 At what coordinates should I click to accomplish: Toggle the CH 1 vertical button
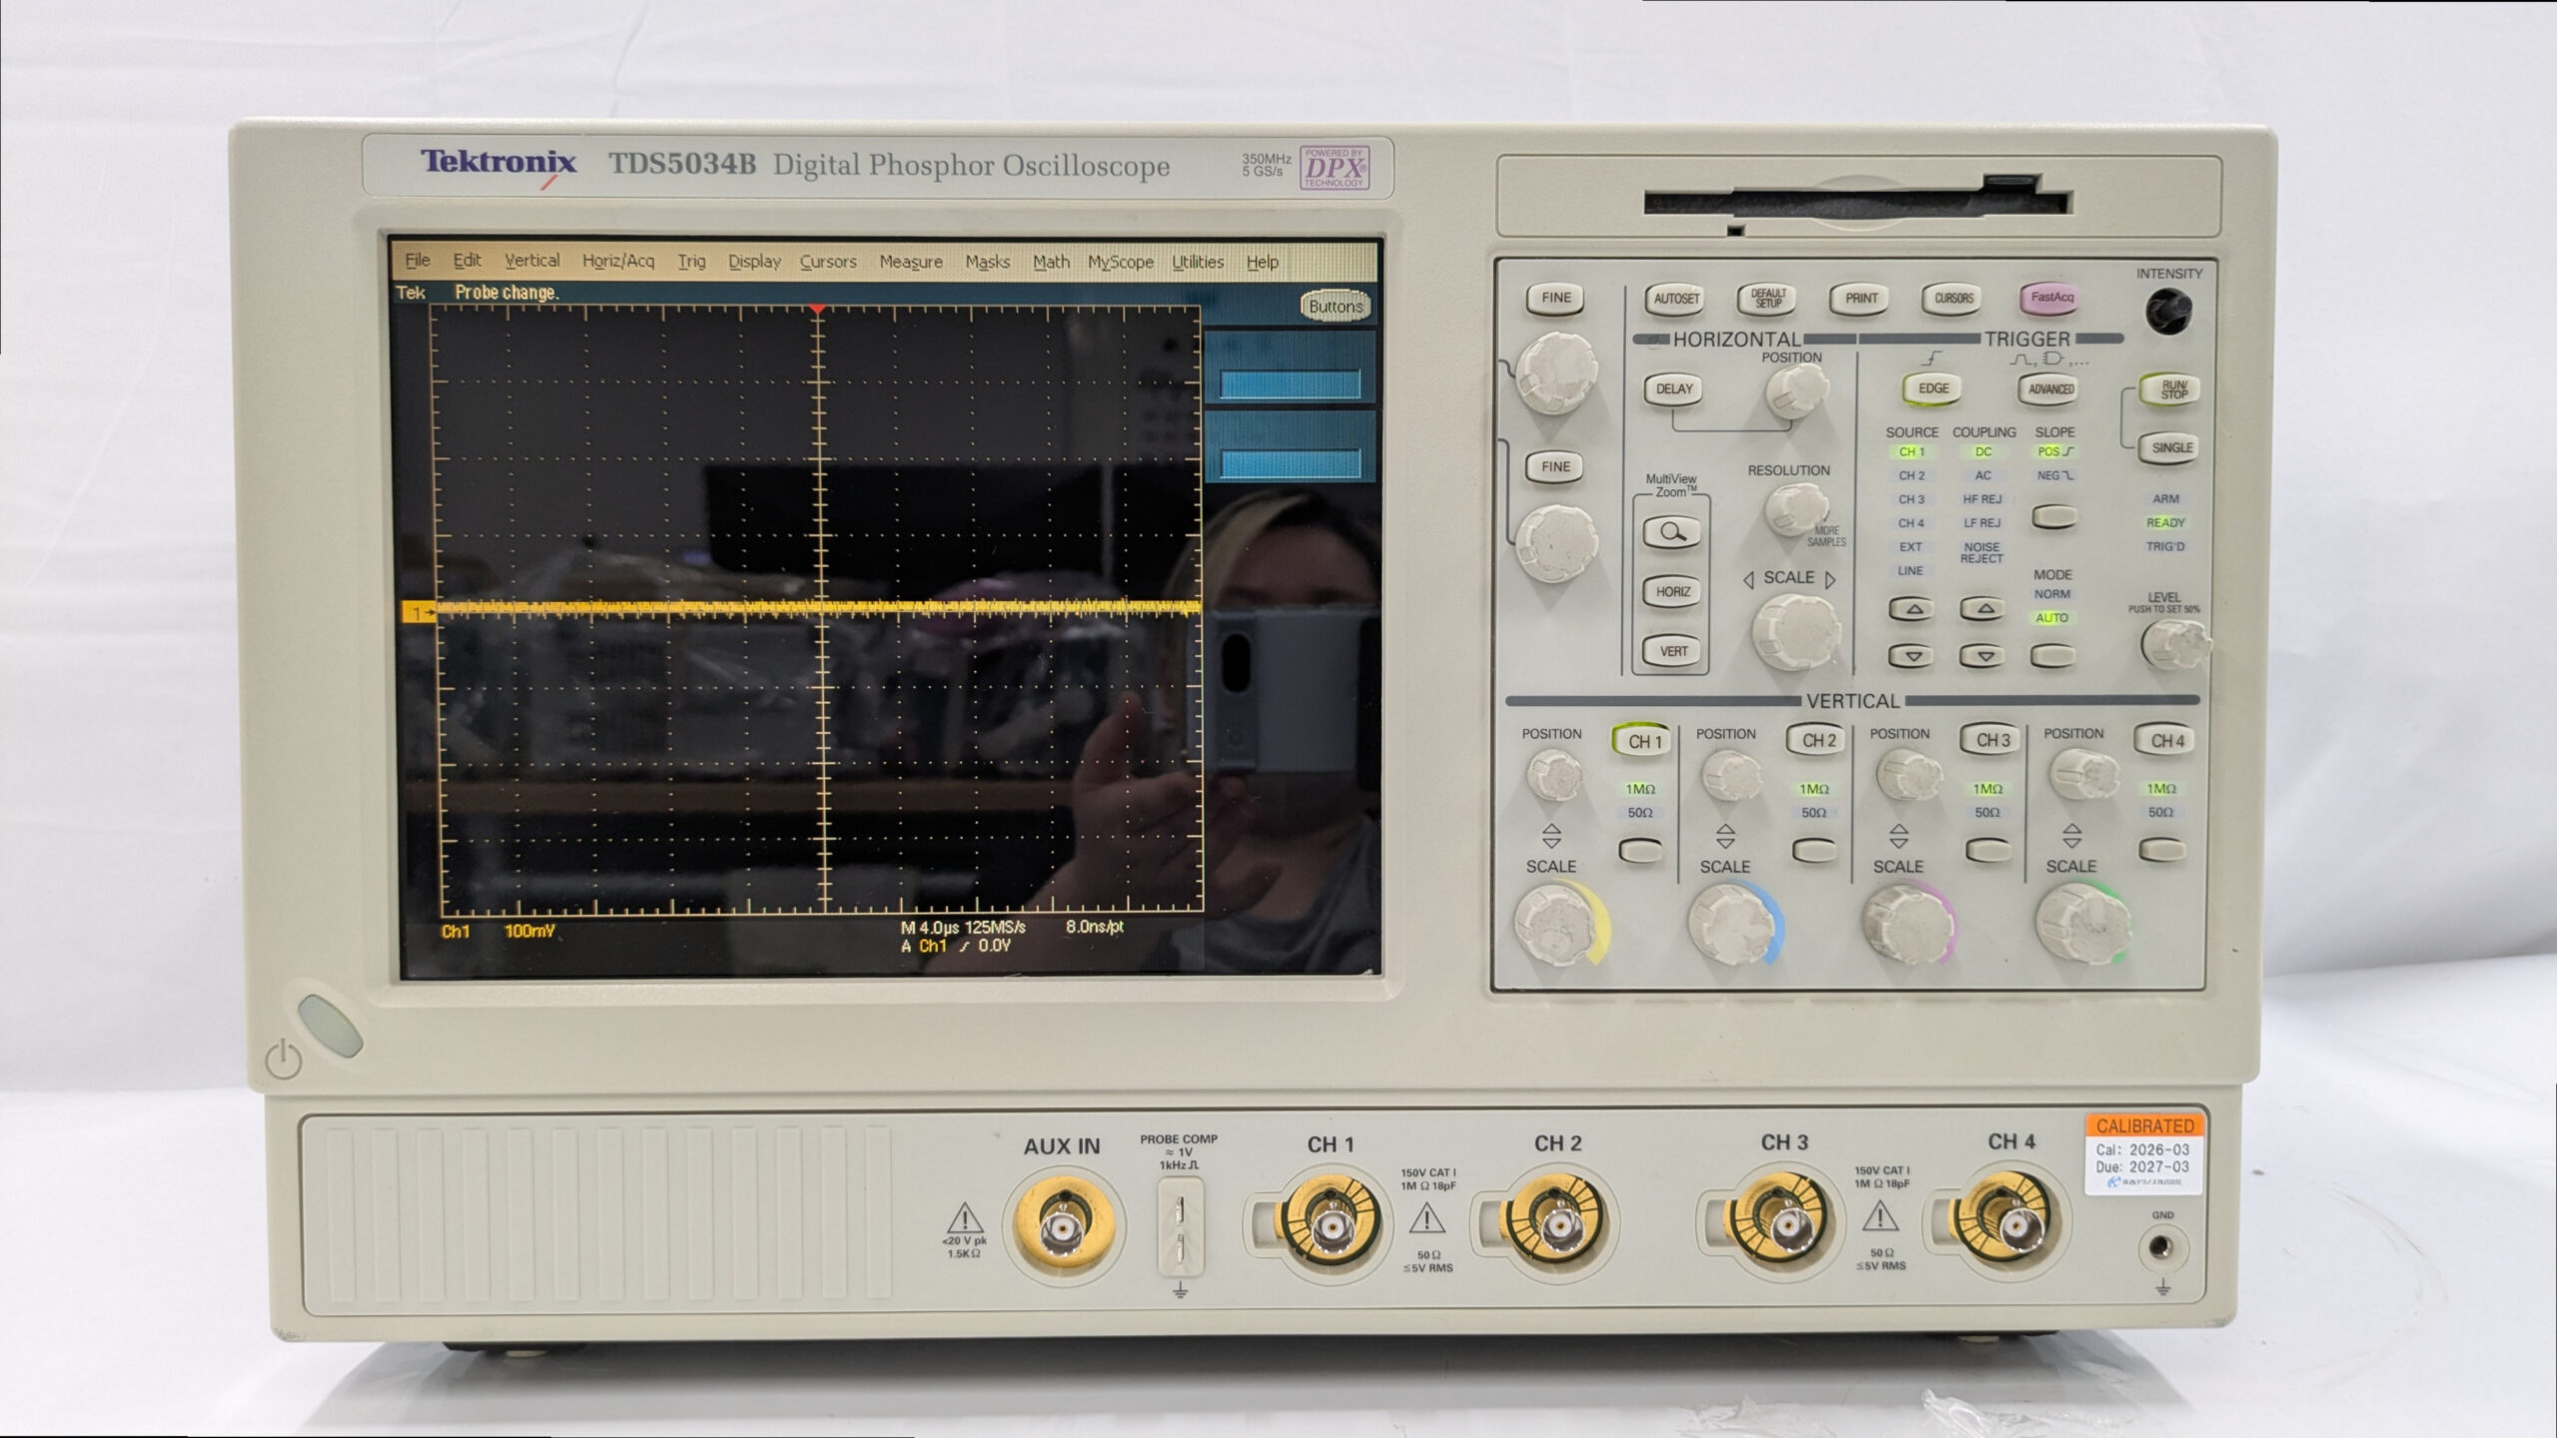[1643, 741]
